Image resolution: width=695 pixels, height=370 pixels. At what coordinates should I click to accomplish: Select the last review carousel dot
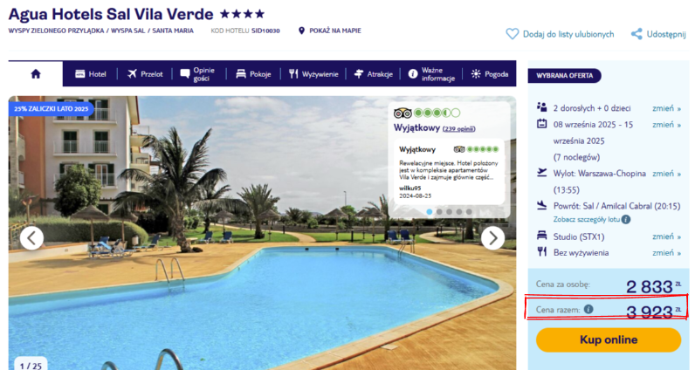tap(469, 212)
